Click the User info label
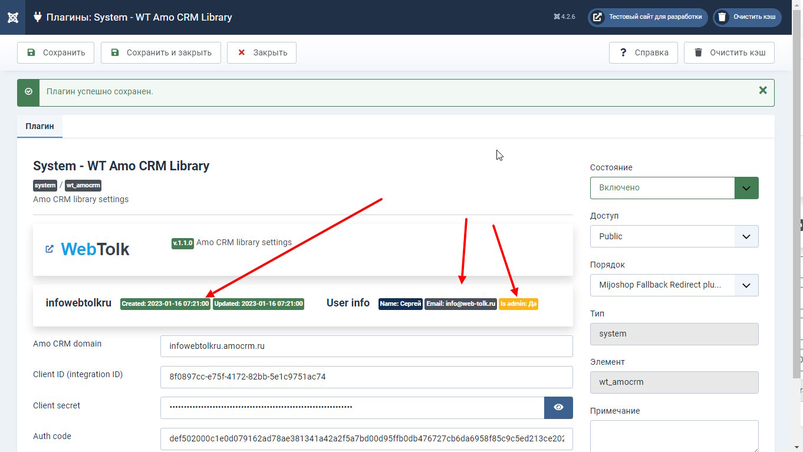 [348, 303]
